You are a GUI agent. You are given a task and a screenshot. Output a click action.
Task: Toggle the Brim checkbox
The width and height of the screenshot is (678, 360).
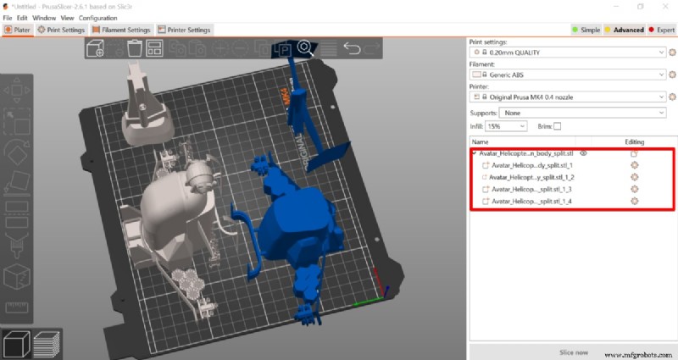(558, 126)
